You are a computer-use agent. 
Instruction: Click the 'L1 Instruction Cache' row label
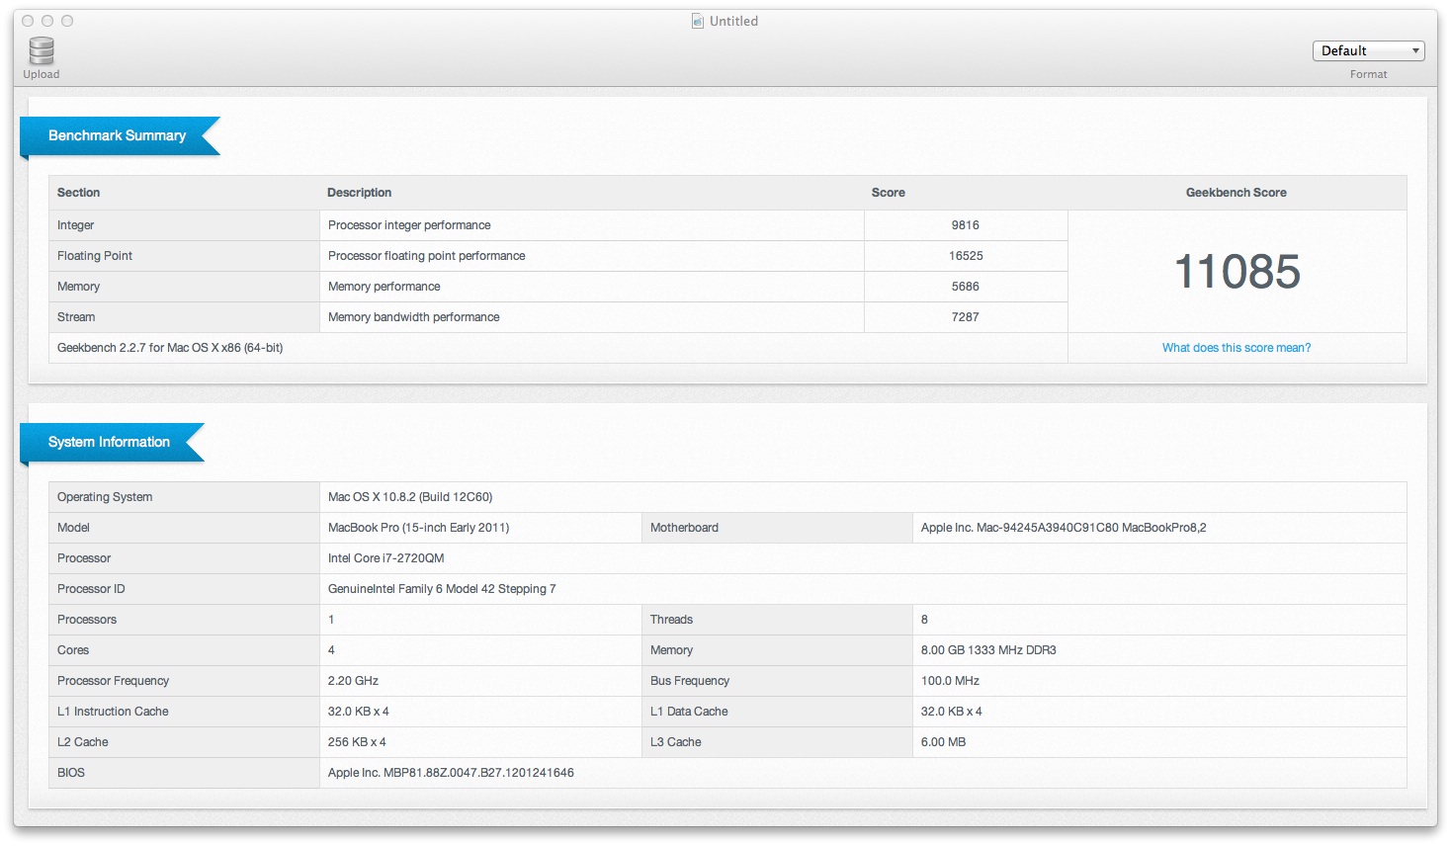[113, 712]
